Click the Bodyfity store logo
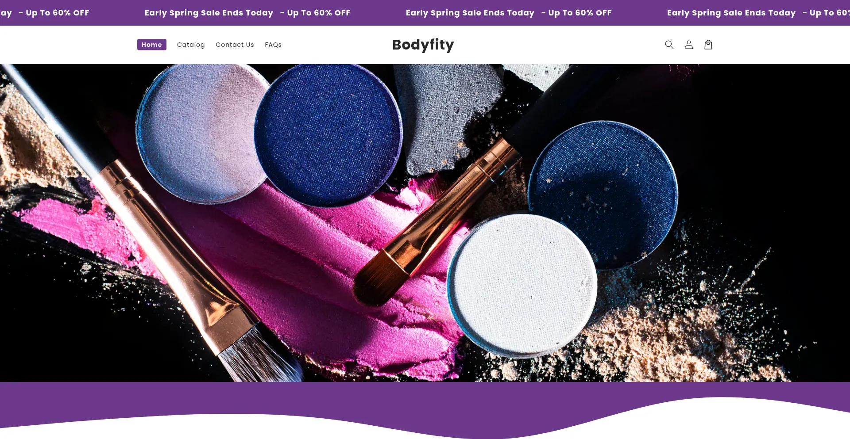Screen dimensions: 850x439 [423, 45]
